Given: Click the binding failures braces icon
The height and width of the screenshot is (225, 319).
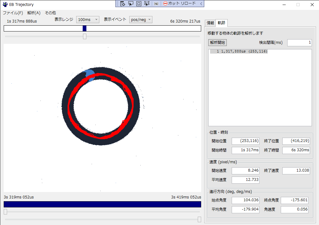Looking at the screenshot, I should tap(156, 3).
